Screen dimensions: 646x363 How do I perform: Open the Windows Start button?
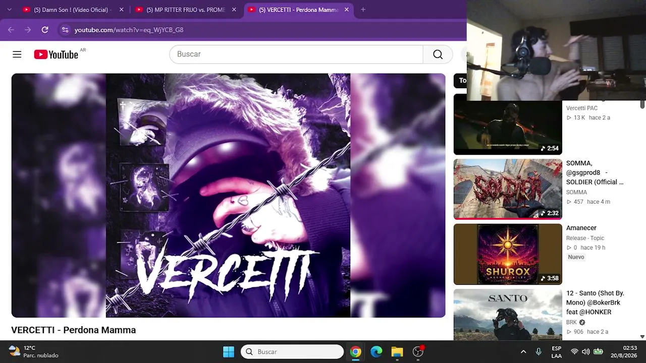pyautogui.click(x=229, y=352)
